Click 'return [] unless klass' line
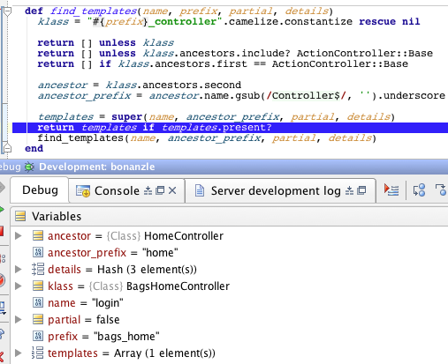This screenshot has height=364, width=448. point(106,43)
